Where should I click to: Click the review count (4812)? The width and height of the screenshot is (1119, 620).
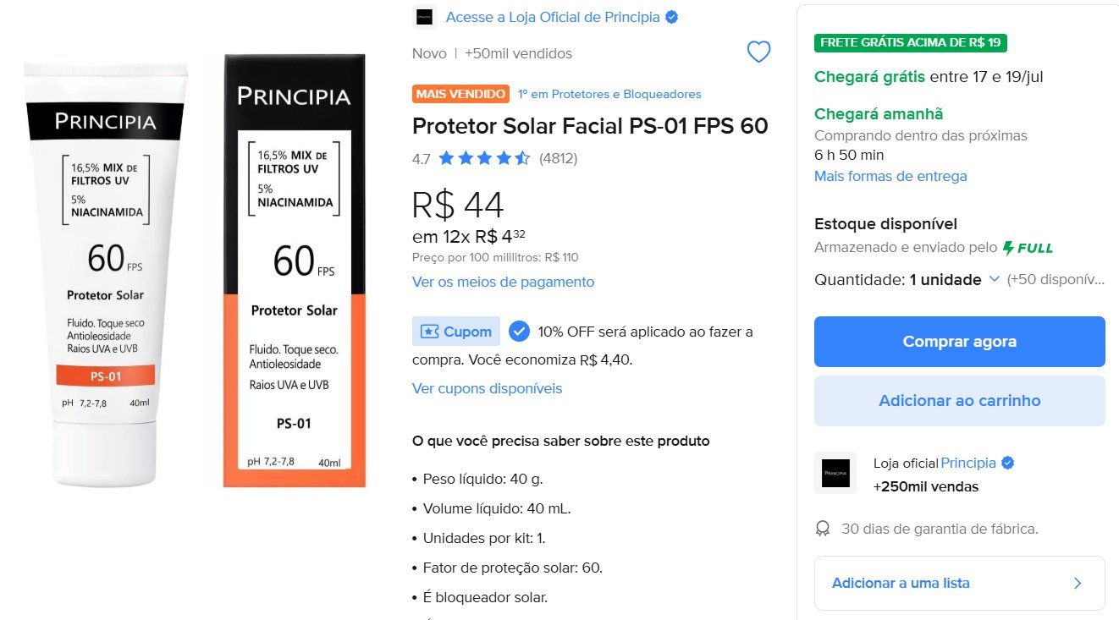[x=559, y=158]
